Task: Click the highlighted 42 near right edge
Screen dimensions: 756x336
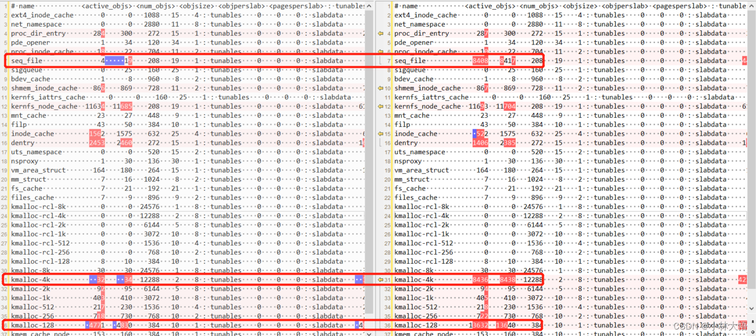Action: 744,280
